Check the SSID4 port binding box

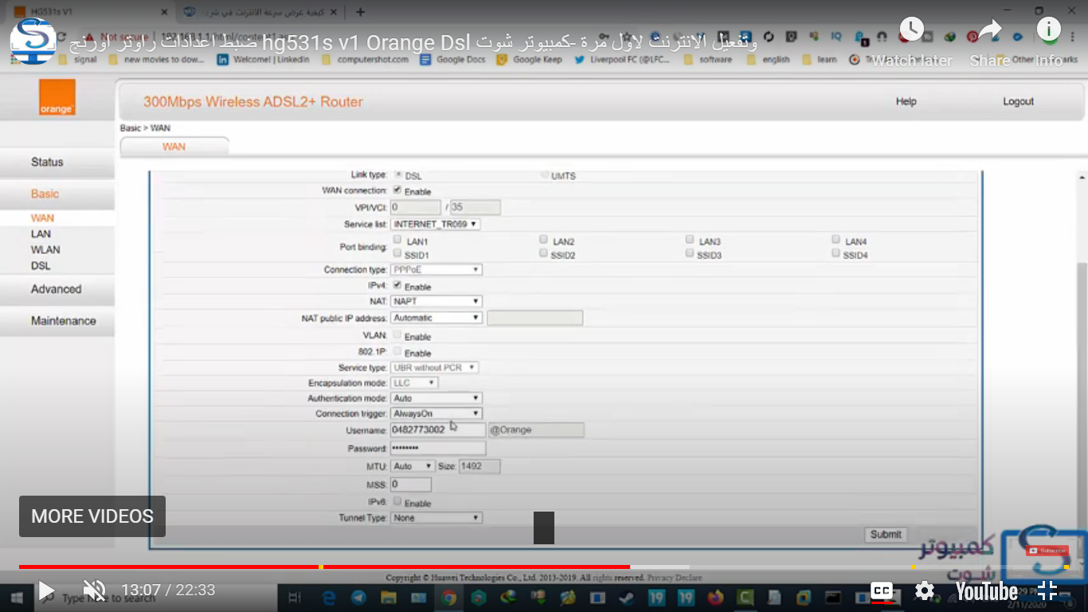[836, 253]
